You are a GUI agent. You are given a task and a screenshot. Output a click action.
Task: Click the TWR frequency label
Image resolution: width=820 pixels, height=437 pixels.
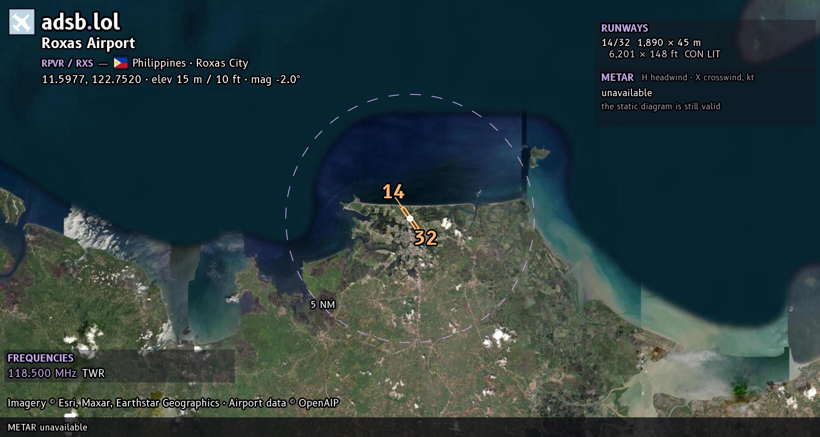(93, 374)
